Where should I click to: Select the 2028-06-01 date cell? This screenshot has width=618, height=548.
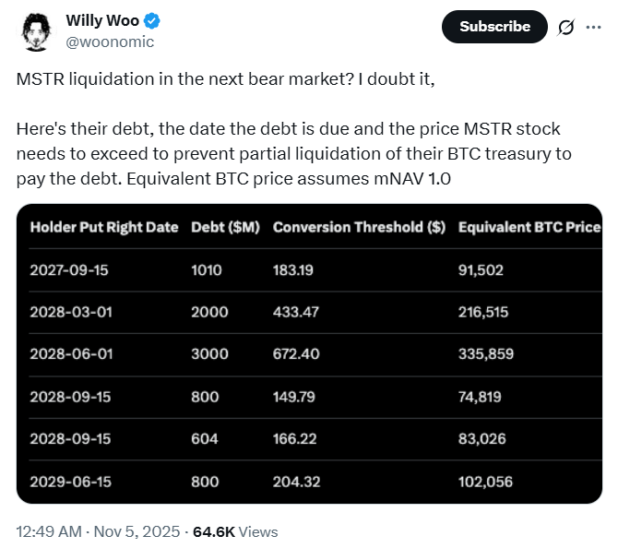coord(70,354)
